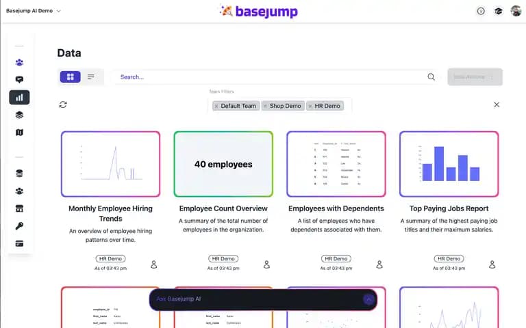Image resolution: width=526 pixels, height=328 pixels.
Task: Click user icon on Top Paying Jobs Report card
Action: 492,264
